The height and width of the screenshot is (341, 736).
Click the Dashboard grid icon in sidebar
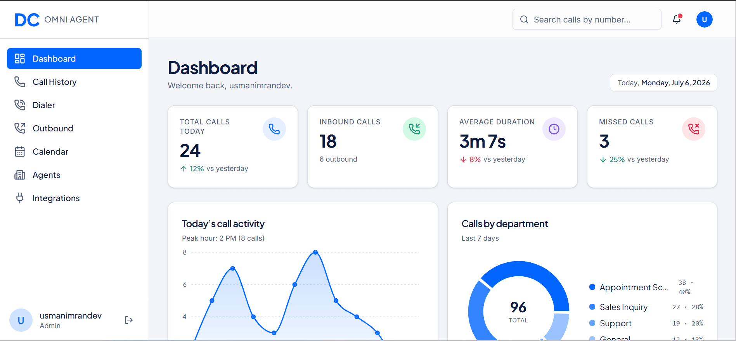pos(20,59)
